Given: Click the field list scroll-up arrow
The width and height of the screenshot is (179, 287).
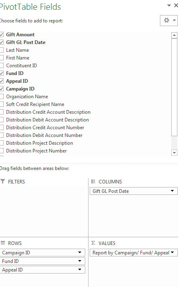Looking at the screenshot, I should coord(174,35).
